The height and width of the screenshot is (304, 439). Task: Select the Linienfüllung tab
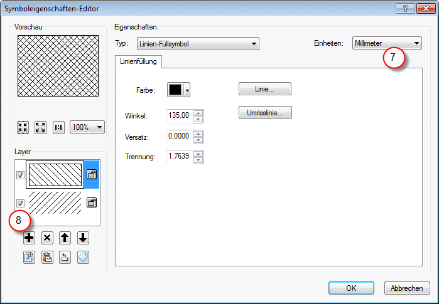138,61
